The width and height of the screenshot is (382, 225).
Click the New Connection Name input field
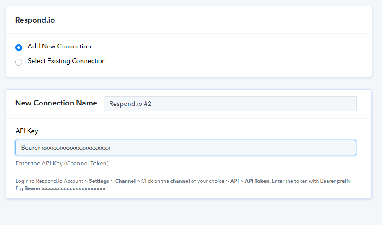coord(230,104)
